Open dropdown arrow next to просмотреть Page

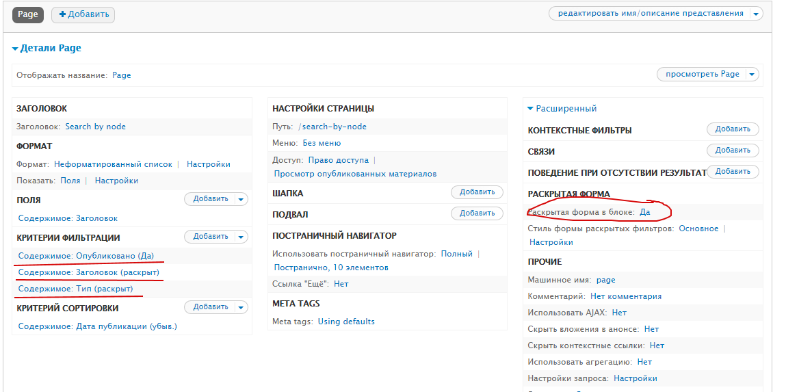pyautogui.click(x=752, y=74)
